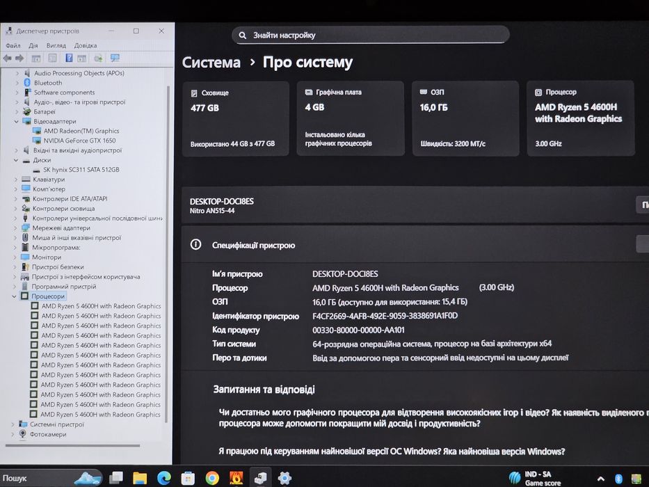Click the Bluetooth icon in system tray
Viewport: 649px width, 487px height.
pyautogui.click(x=619, y=479)
